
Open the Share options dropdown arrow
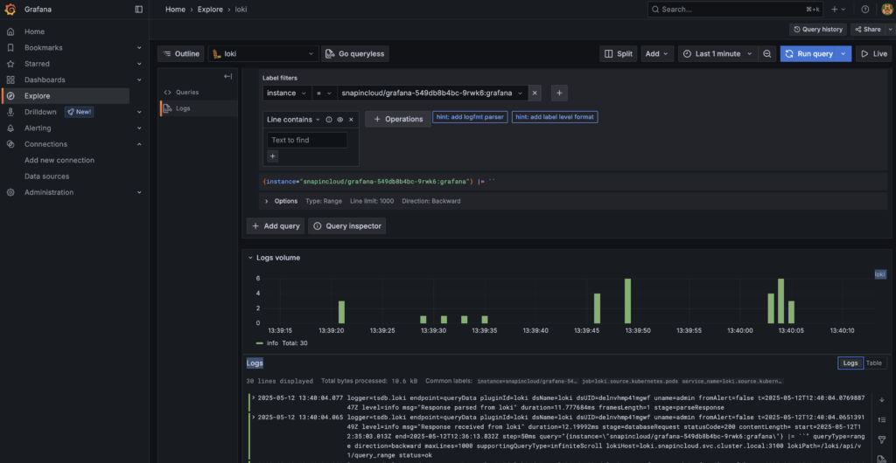(x=889, y=29)
